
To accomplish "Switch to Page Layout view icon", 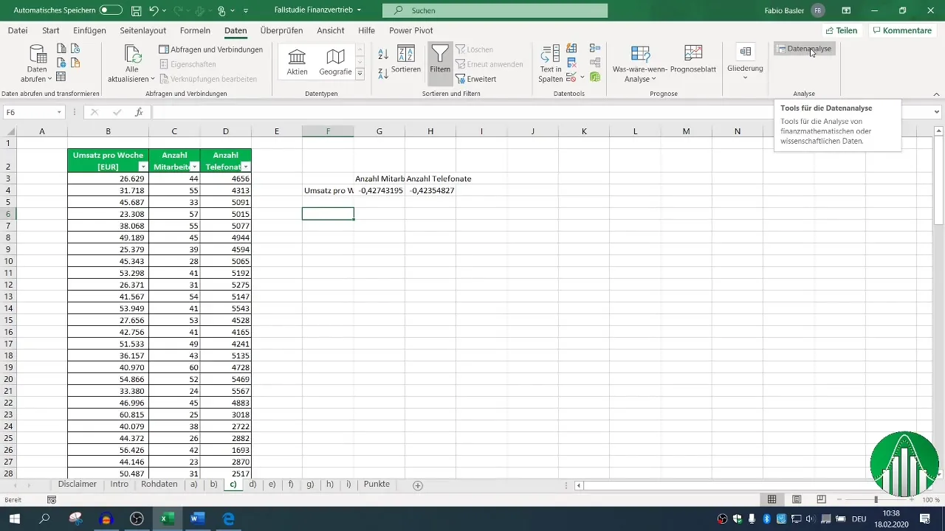I will point(797,499).
